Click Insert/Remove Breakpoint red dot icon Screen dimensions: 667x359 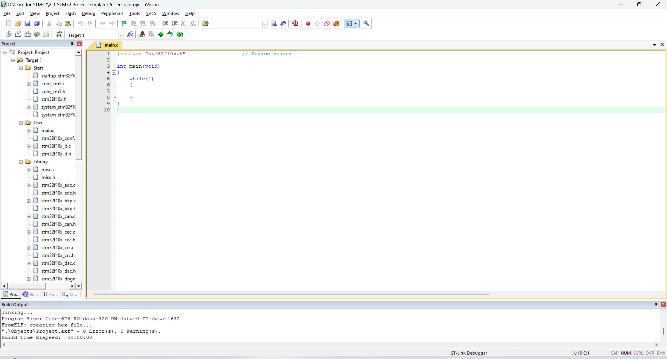click(x=308, y=24)
